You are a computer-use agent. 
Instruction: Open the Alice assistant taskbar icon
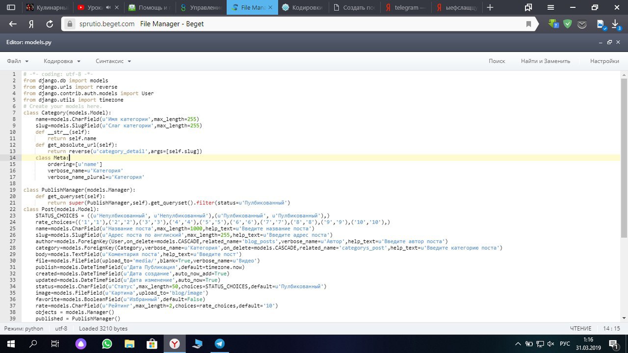coord(80,344)
